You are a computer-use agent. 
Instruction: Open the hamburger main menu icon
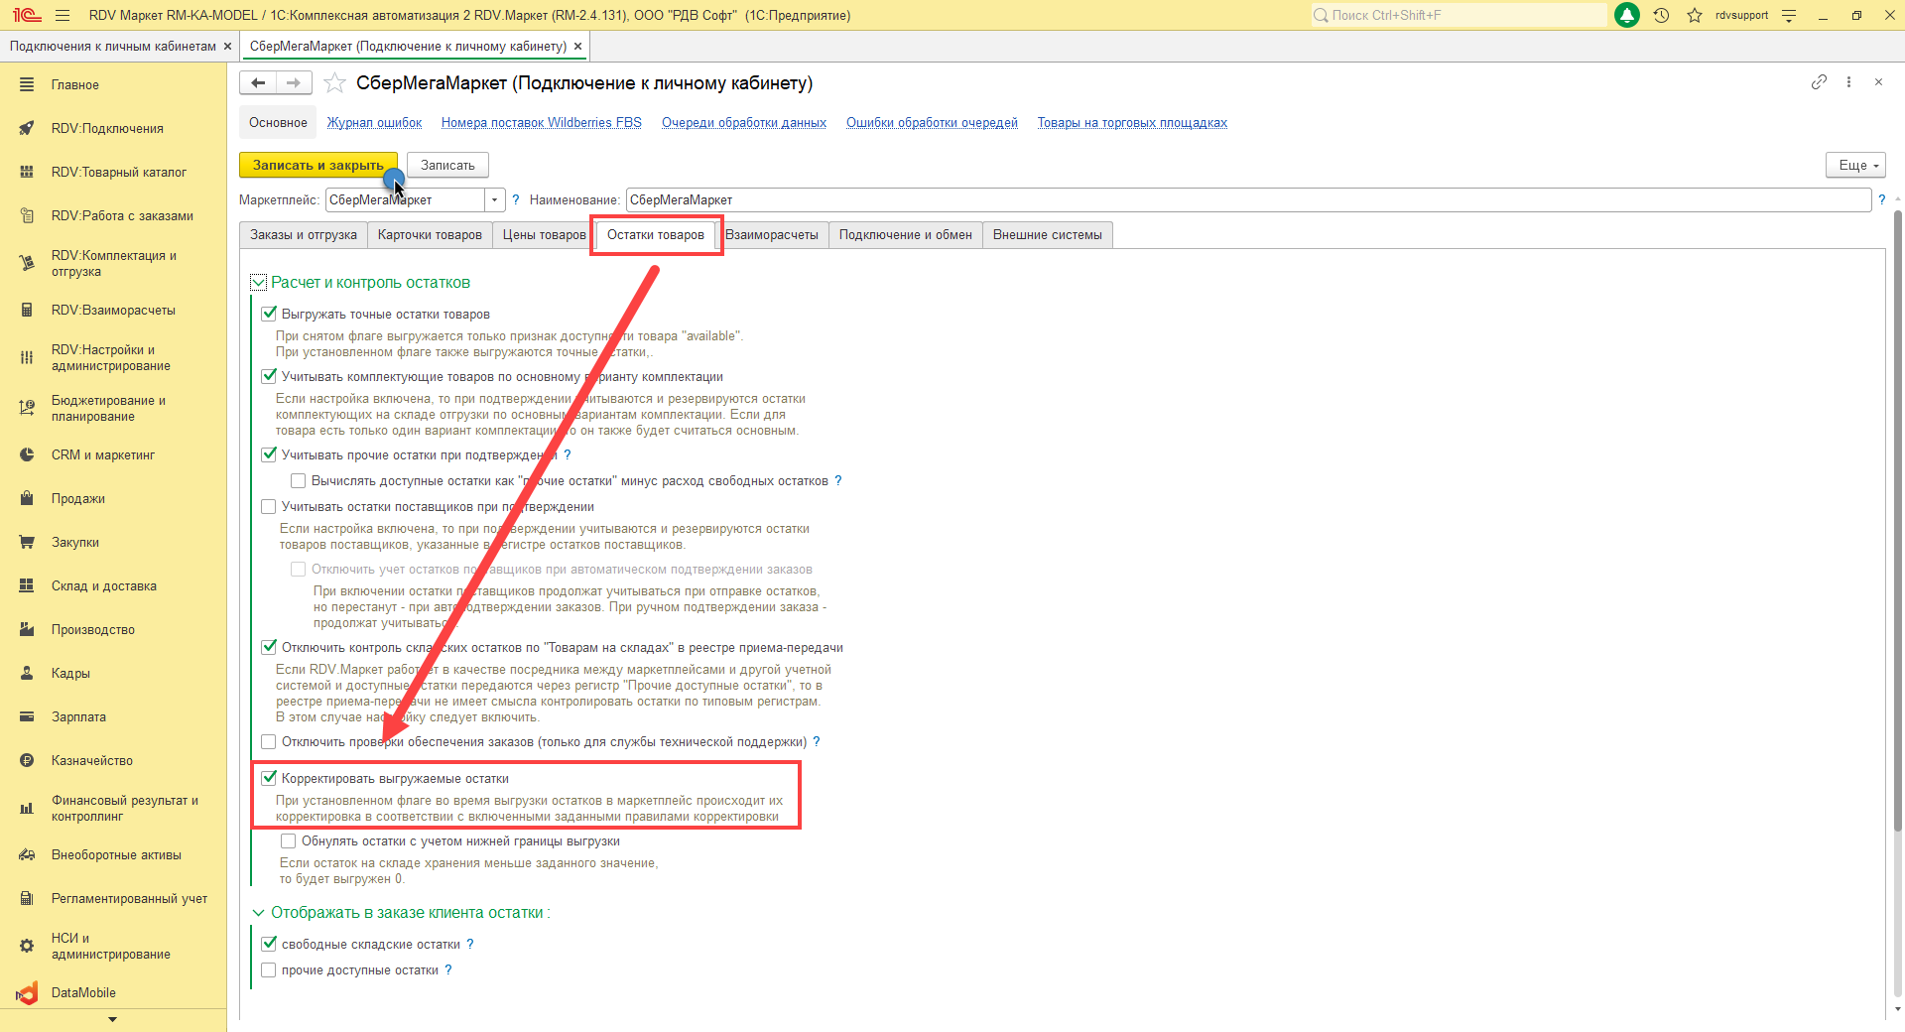63,15
